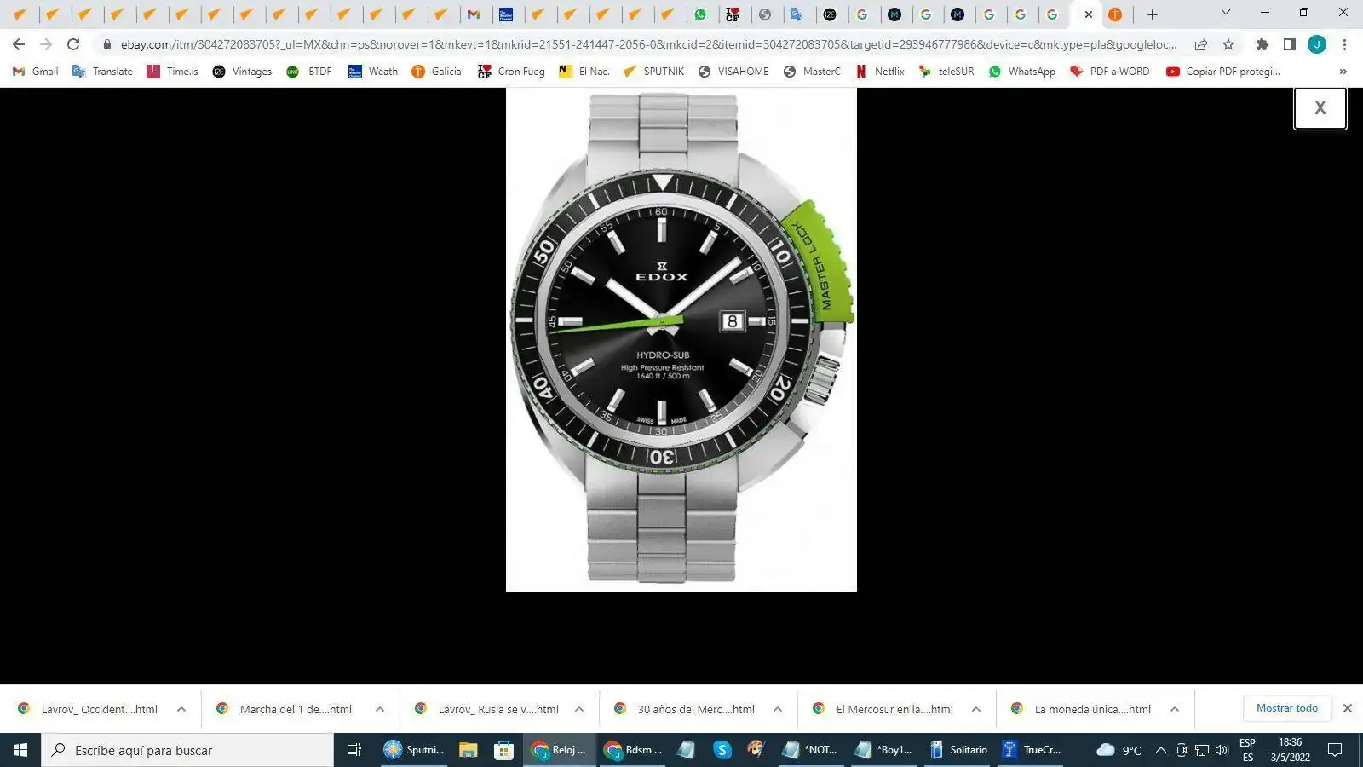Open the PDF a WORD bookmark

[1110, 72]
